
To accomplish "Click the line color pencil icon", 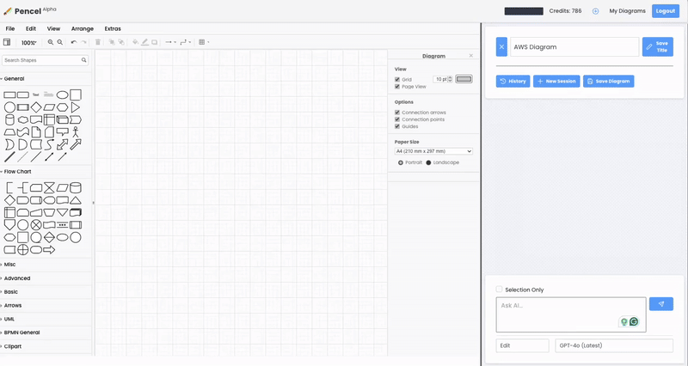I will [144, 42].
